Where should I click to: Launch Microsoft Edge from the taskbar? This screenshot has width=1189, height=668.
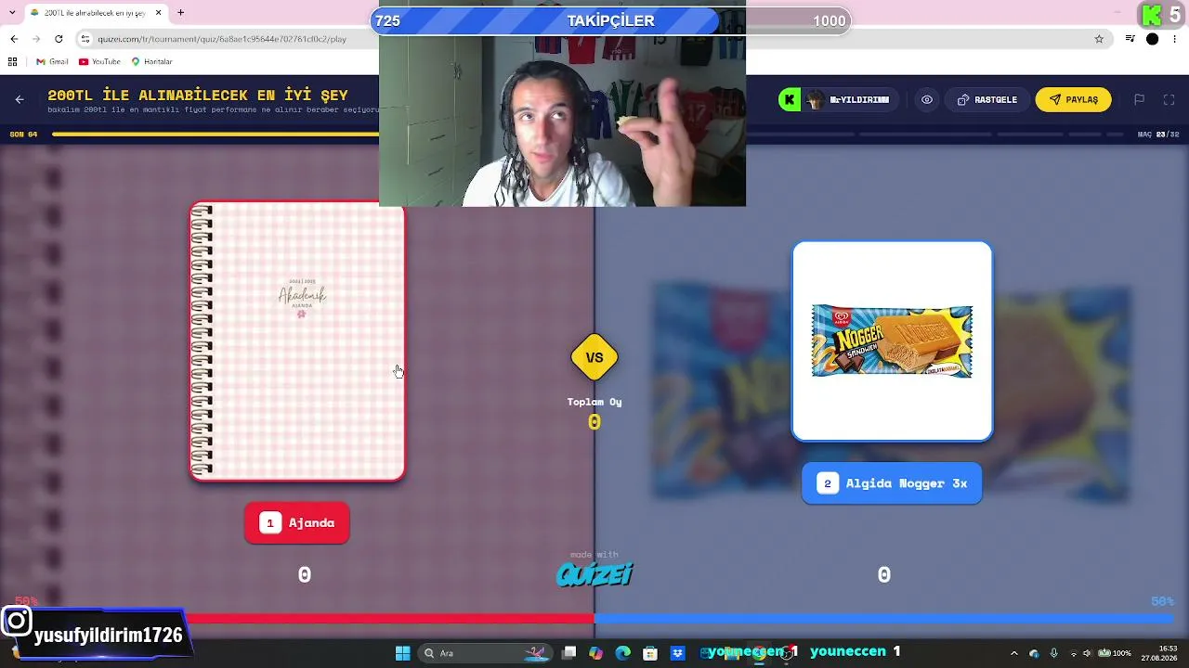pos(623,653)
